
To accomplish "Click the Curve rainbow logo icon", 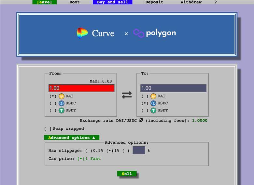I will point(82,33).
